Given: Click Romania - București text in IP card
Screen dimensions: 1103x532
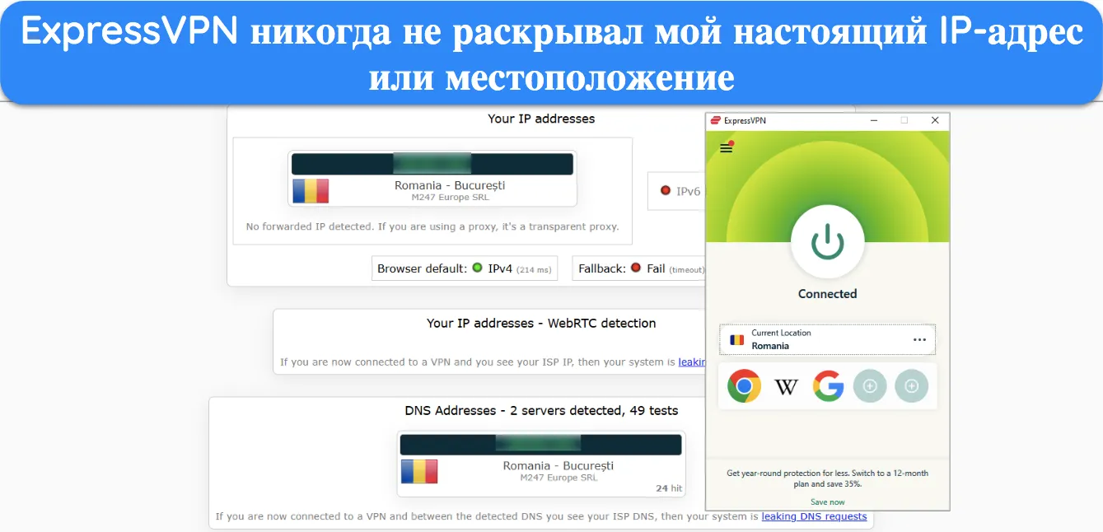Looking at the screenshot, I should pos(450,185).
